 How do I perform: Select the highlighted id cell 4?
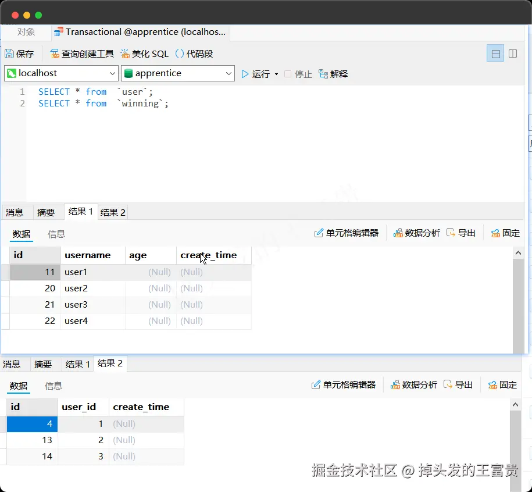[32, 424]
